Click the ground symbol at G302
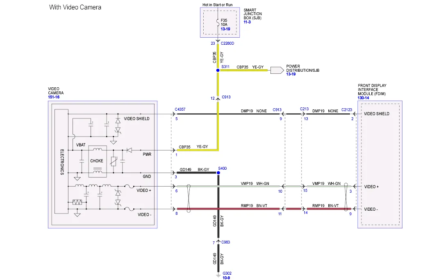Viewport: 434px width, 280px height. 218,275
